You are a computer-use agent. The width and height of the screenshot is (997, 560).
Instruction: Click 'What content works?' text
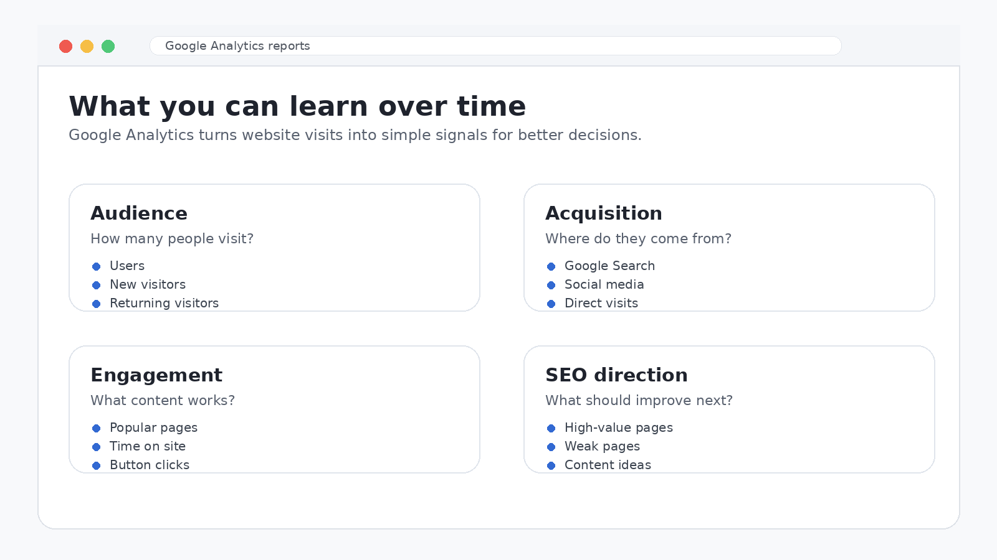click(x=163, y=401)
